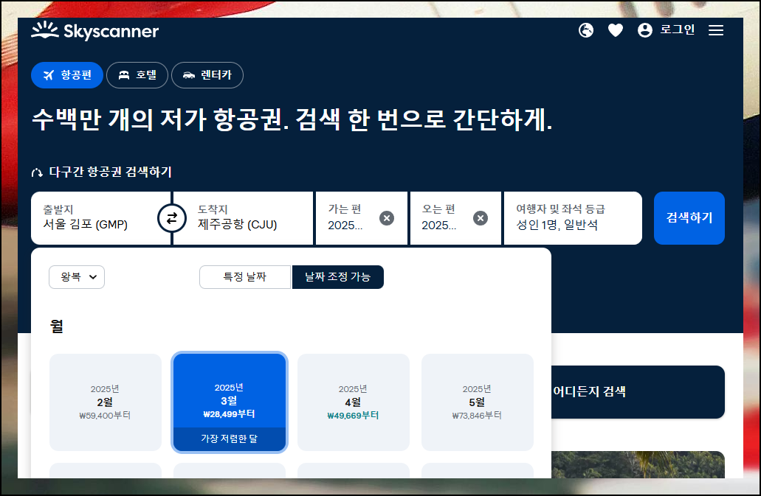Choose the 특정 날짜 option

[x=245, y=277]
